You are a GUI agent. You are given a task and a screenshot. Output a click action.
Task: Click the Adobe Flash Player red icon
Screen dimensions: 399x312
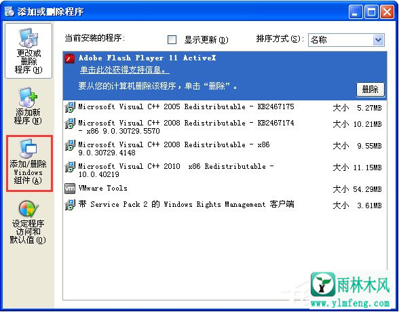[69, 58]
